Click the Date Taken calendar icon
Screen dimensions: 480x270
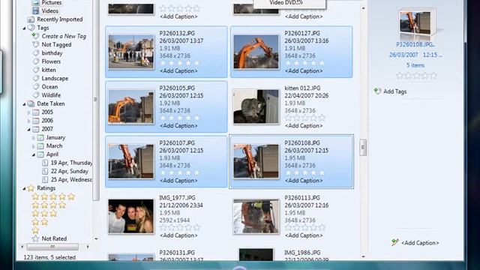click(31, 103)
